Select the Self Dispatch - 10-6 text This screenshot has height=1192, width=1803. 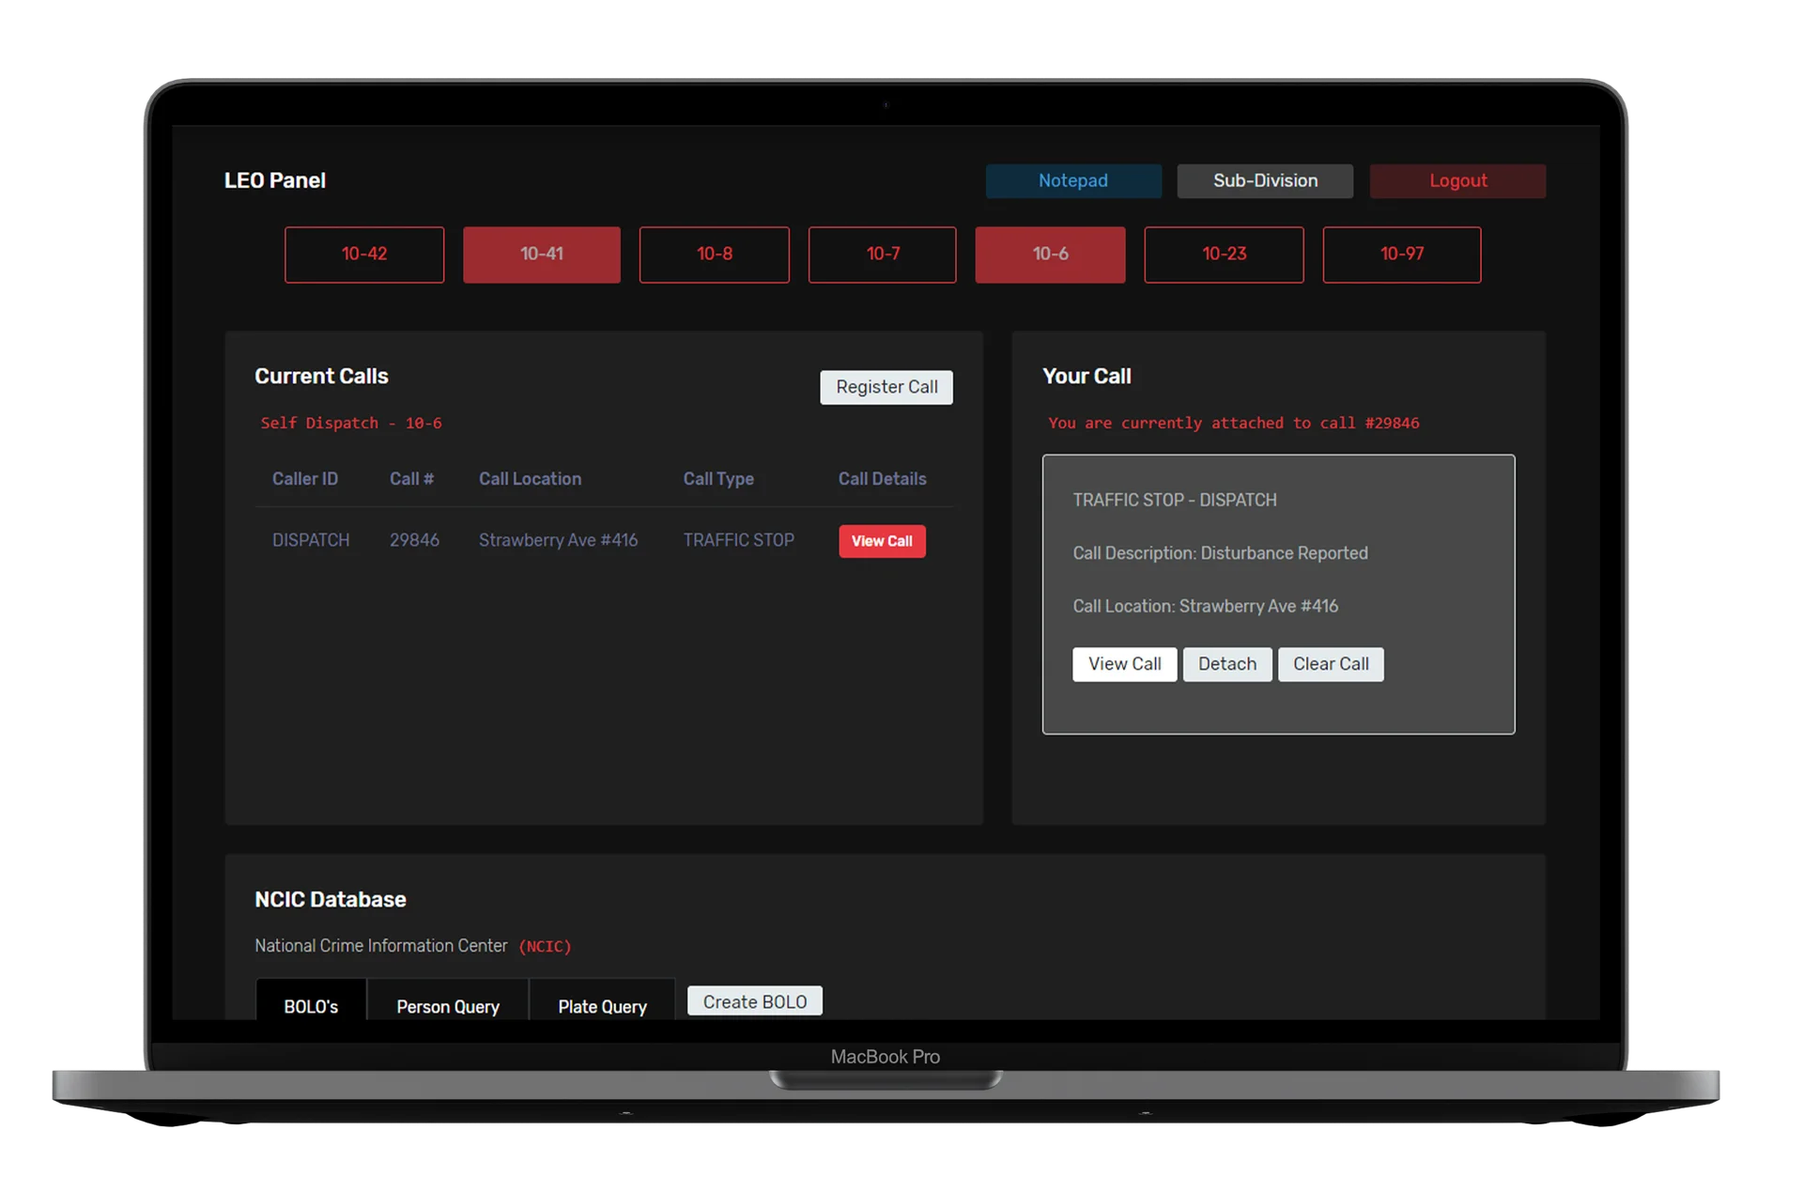click(x=351, y=423)
